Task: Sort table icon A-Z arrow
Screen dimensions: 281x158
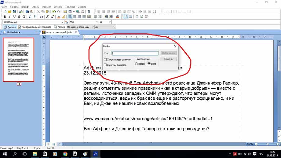Action: click(155, 12)
